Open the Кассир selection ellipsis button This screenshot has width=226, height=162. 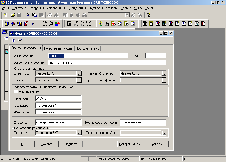click(x=79, y=80)
